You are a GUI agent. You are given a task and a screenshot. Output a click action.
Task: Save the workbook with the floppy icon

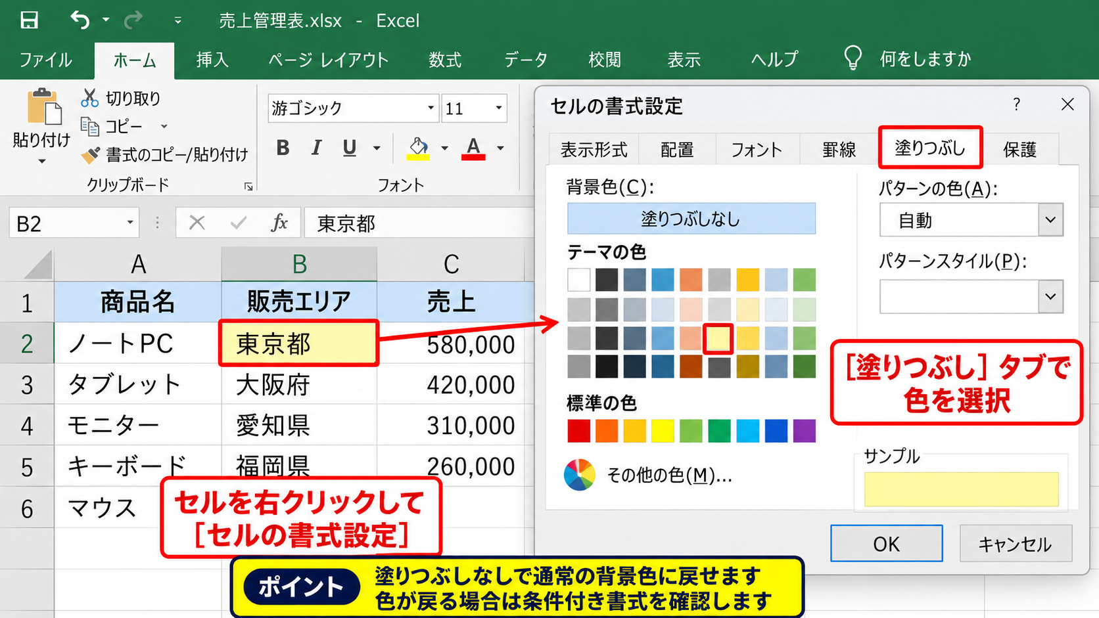(29, 20)
